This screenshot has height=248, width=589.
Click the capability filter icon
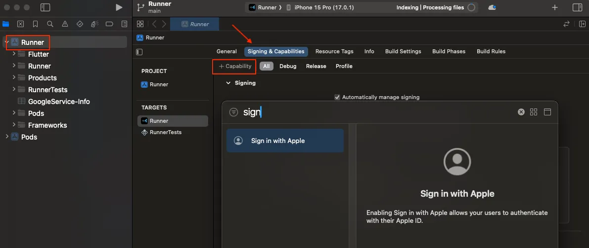point(233,112)
